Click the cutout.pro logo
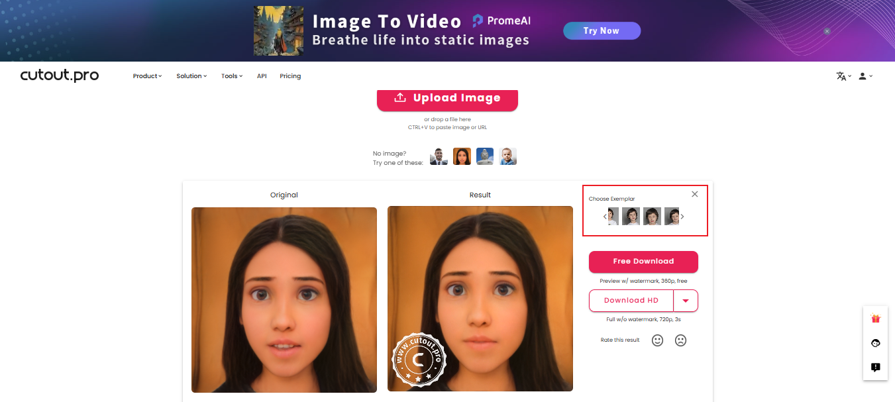 click(x=59, y=75)
